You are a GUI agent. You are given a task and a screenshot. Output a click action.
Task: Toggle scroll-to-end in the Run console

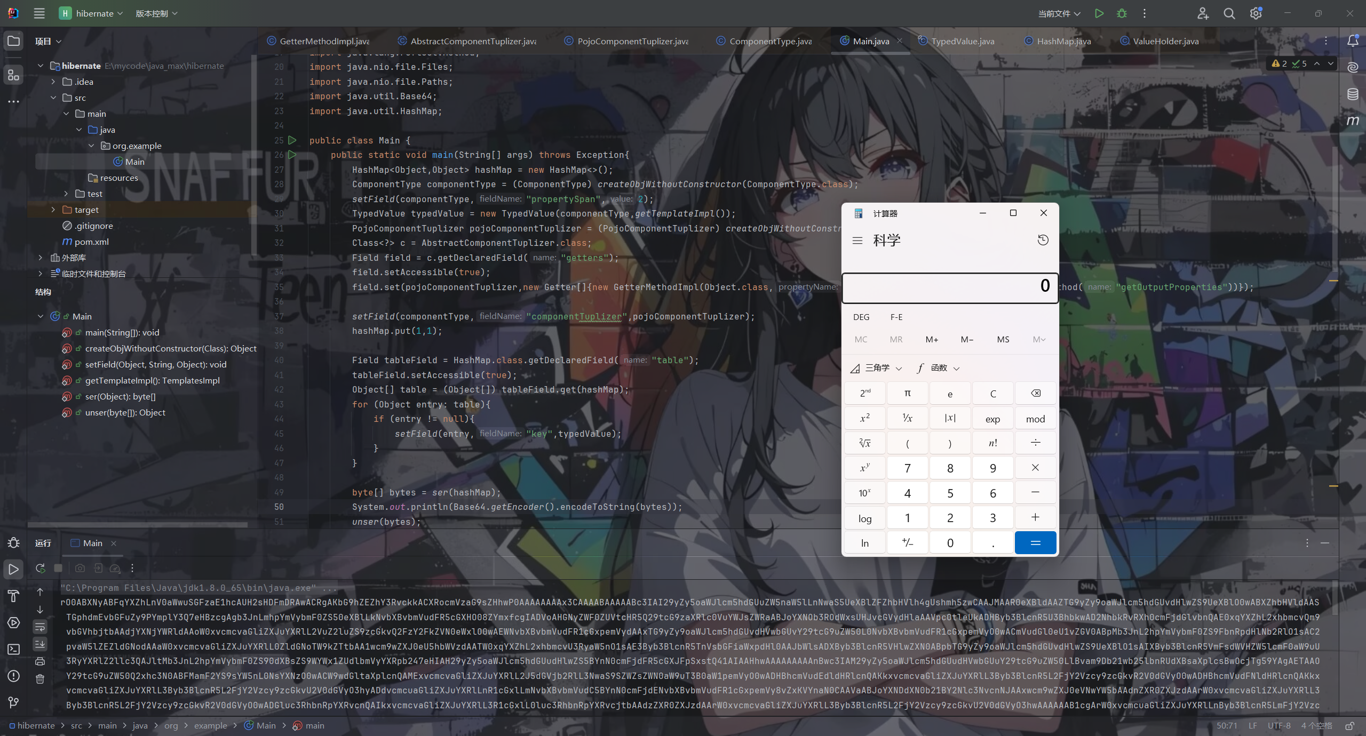pos(40,644)
